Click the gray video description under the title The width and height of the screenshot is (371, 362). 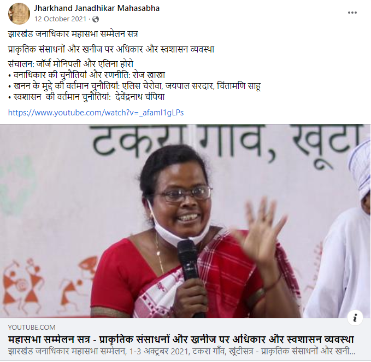[x=181, y=352]
